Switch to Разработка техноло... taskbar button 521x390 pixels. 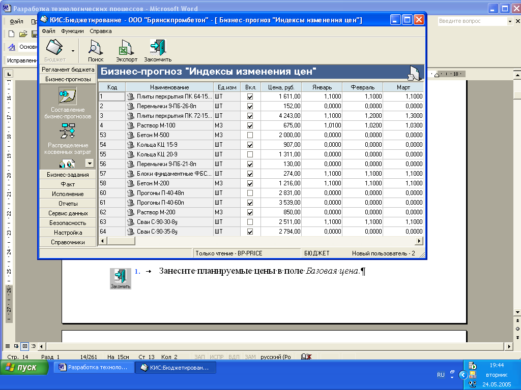tap(94, 368)
